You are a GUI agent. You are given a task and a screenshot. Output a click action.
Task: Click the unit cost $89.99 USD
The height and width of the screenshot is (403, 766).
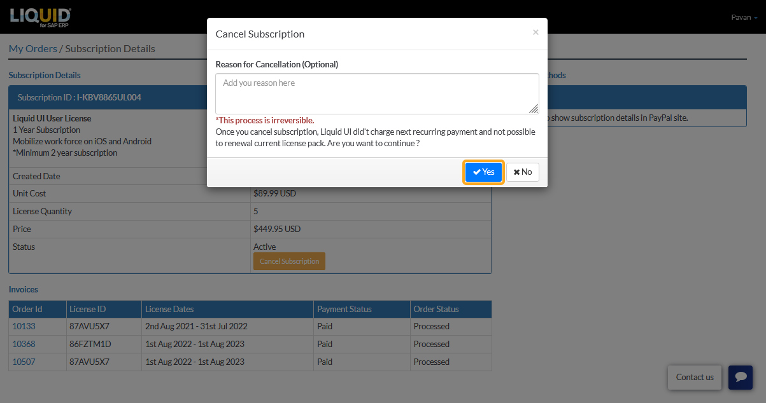(x=274, y=193)
